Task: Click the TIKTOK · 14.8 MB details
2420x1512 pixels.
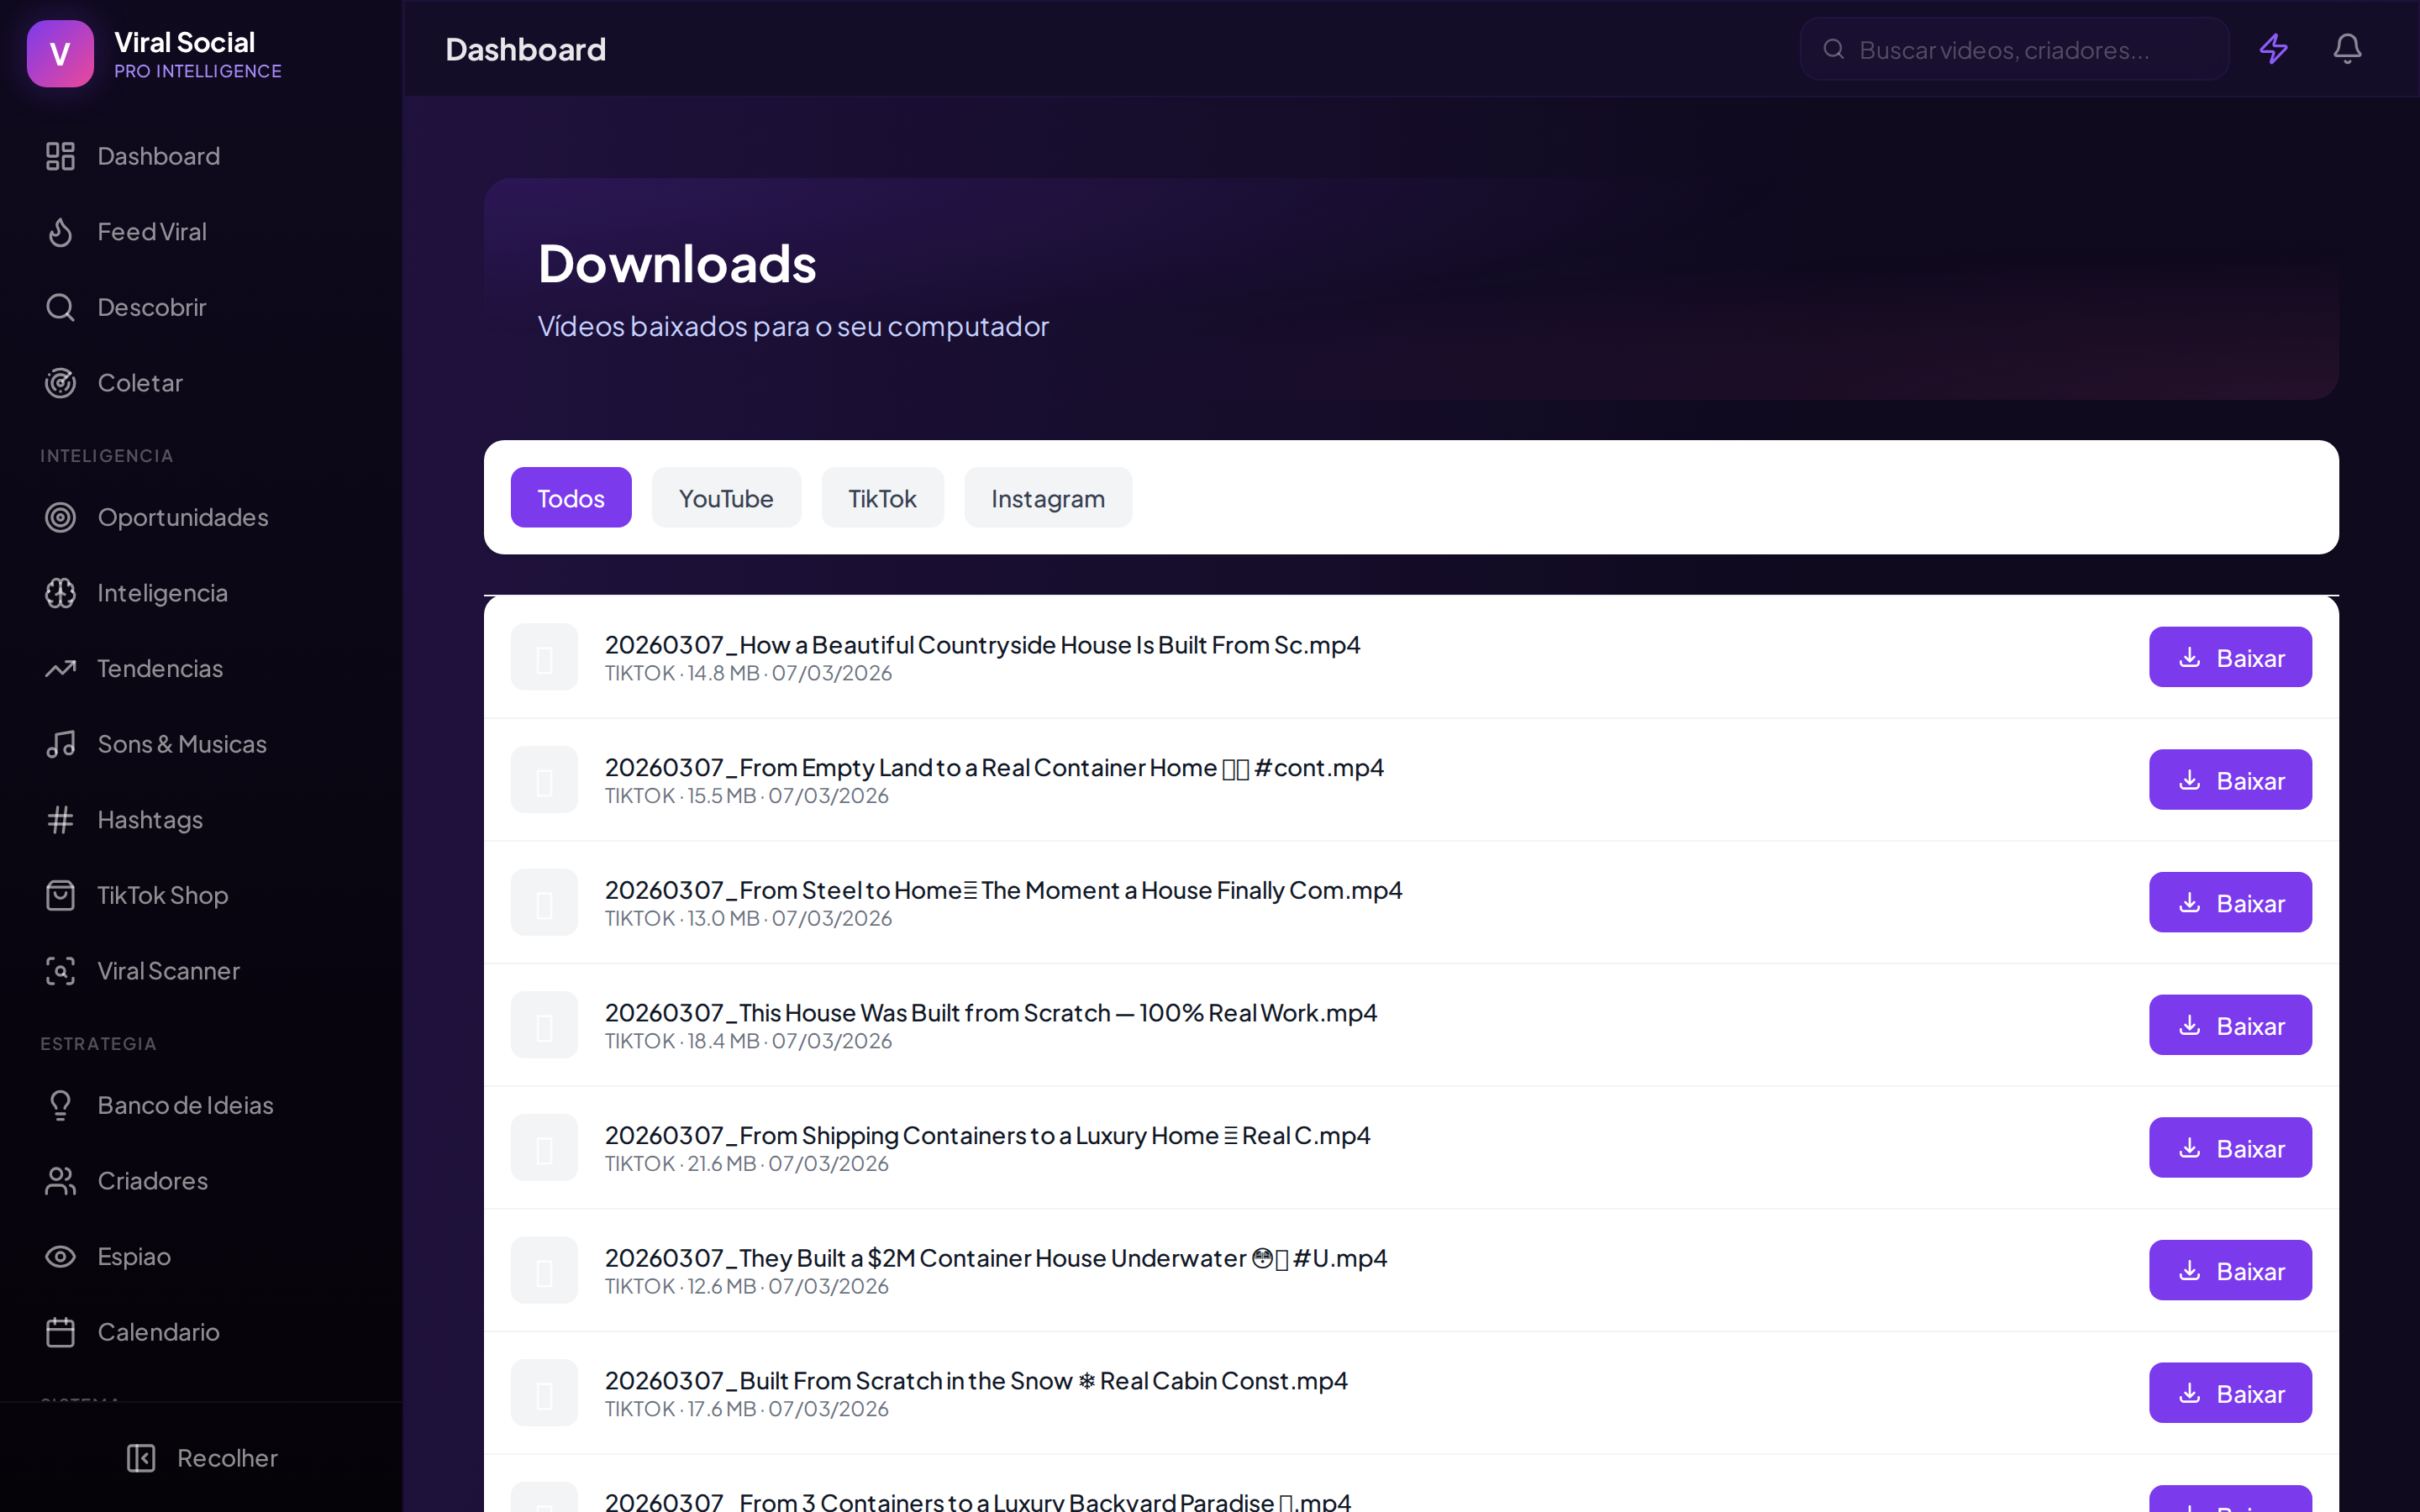Action: [x=748, y=673]
